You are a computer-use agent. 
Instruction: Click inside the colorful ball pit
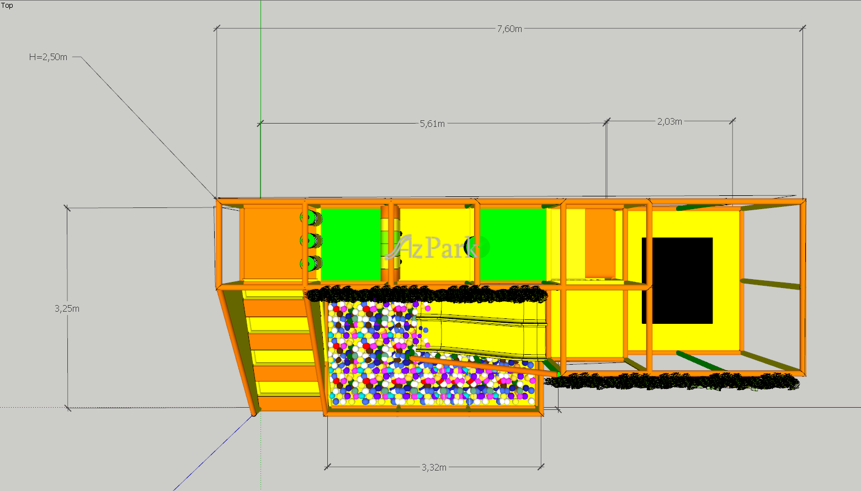pos(370,353)
